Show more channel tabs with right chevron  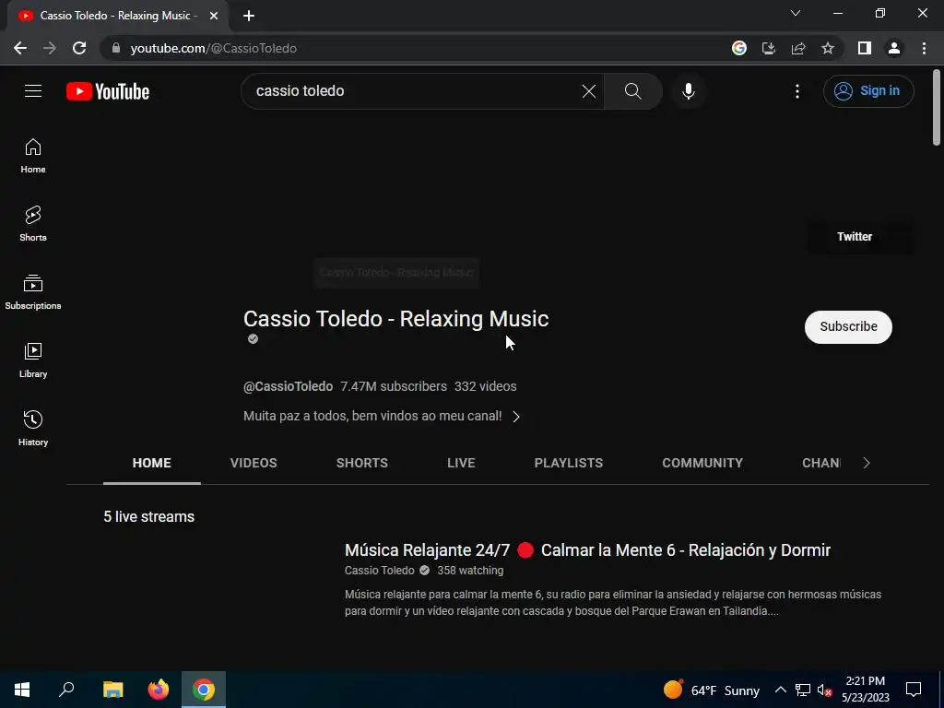pyautogui.click(x=867, y=463)
